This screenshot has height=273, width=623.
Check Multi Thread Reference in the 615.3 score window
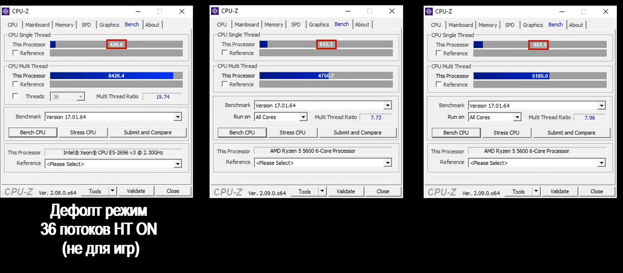pos(224,84)
